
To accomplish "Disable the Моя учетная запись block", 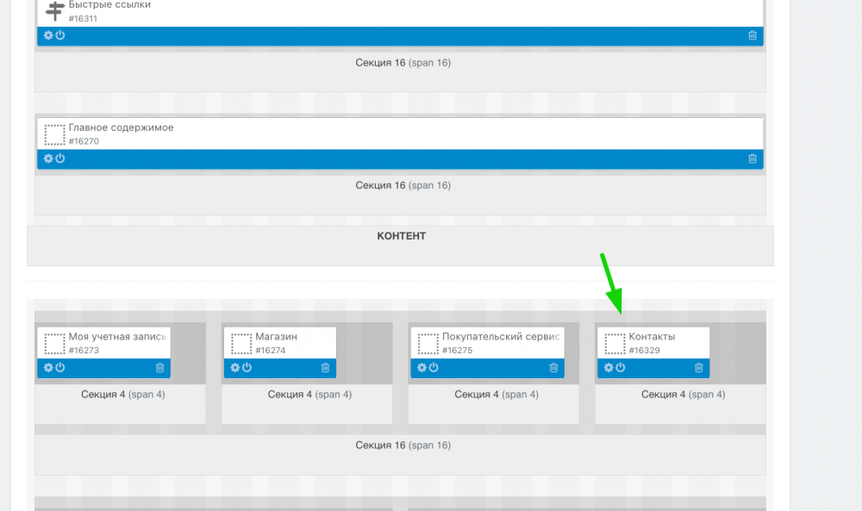I will 59,368.
